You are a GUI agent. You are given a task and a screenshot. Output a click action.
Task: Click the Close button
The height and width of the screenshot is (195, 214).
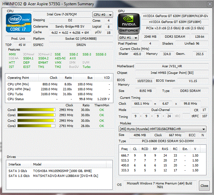(204, 185)
